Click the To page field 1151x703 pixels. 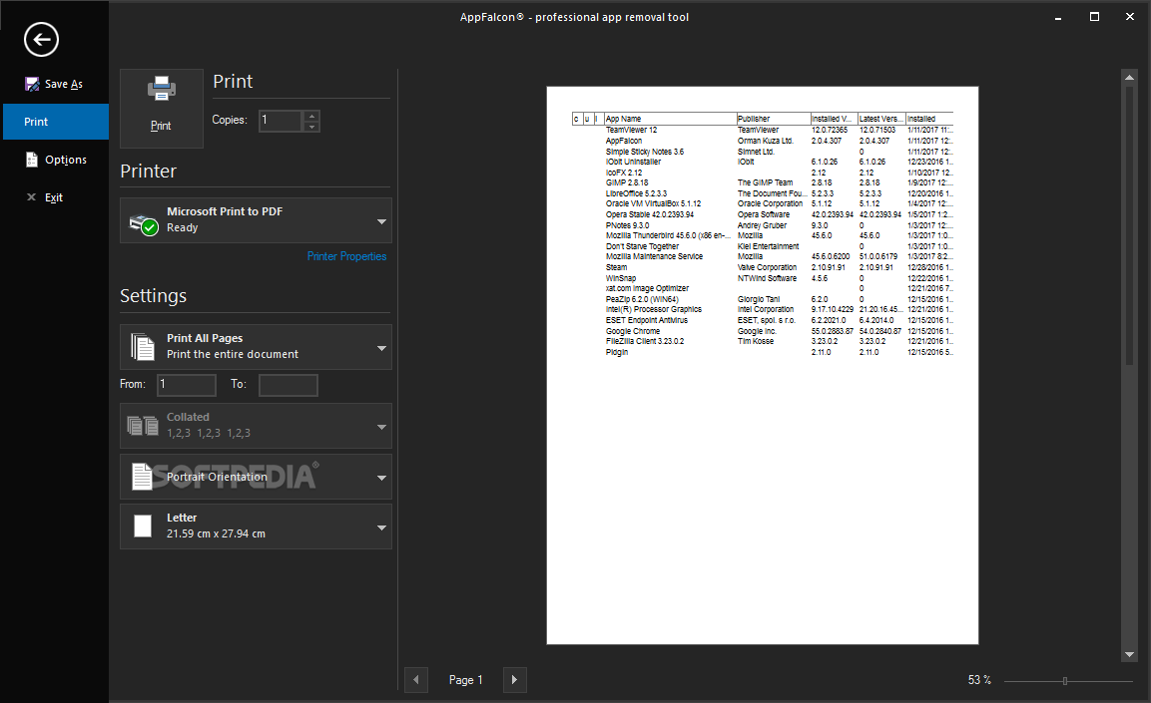(x=288, y=385)
